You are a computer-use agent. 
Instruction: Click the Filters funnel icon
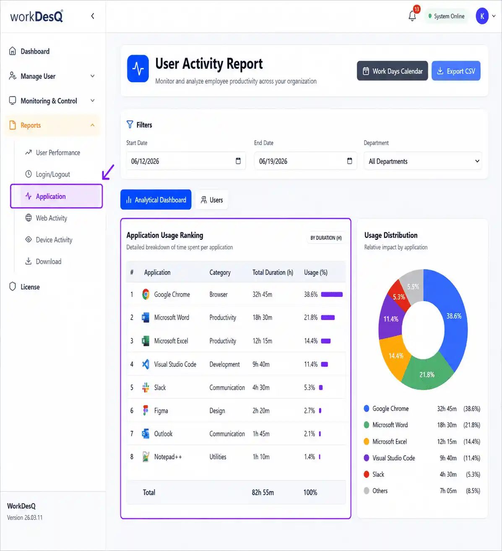click(130, 125)
